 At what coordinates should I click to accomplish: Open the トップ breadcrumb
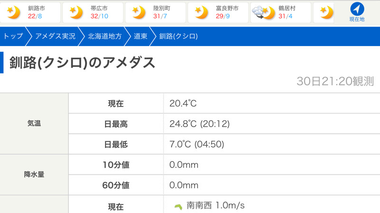tap(13, 37)
